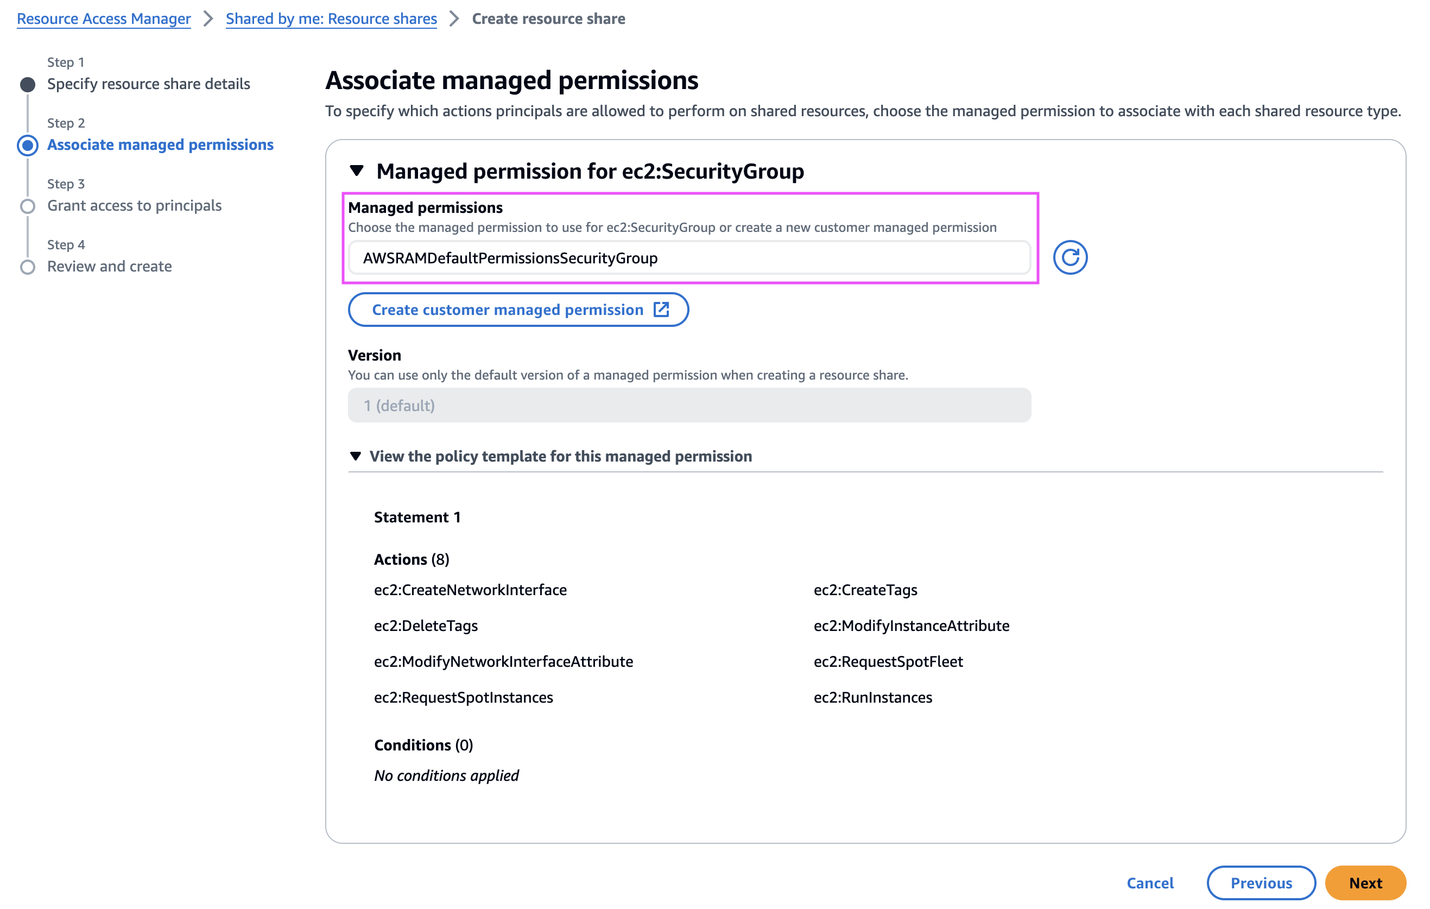Click the Step 3 empty circle indicator

tap(27, 206)
